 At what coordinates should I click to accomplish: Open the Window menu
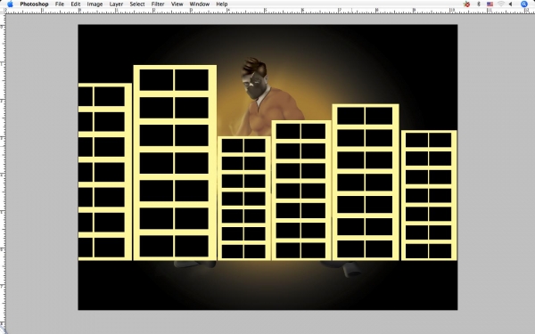pos(199,4)
